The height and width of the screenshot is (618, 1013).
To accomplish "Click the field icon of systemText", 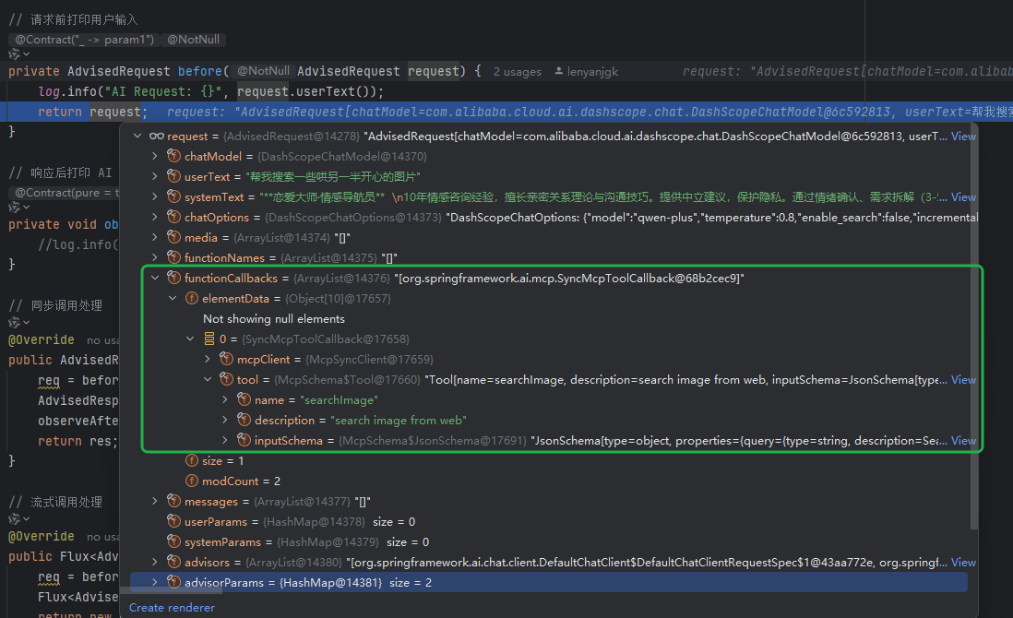I will point(173,197).
